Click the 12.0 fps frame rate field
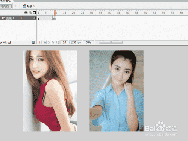The image size is (188, 141). pyautogui.click(x=76, y=42)
